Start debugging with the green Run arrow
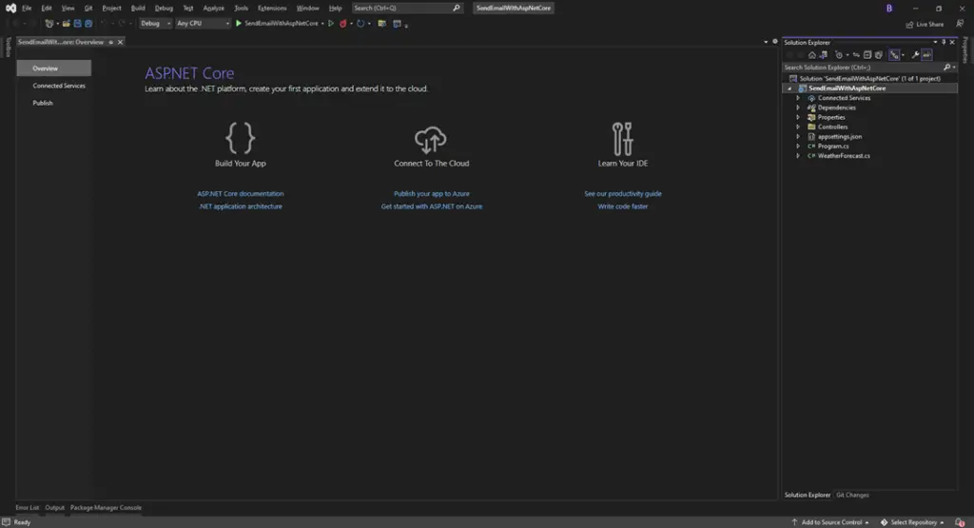Image resolution: width=974 pixels, height=528 pixels. tap(239, 24)
